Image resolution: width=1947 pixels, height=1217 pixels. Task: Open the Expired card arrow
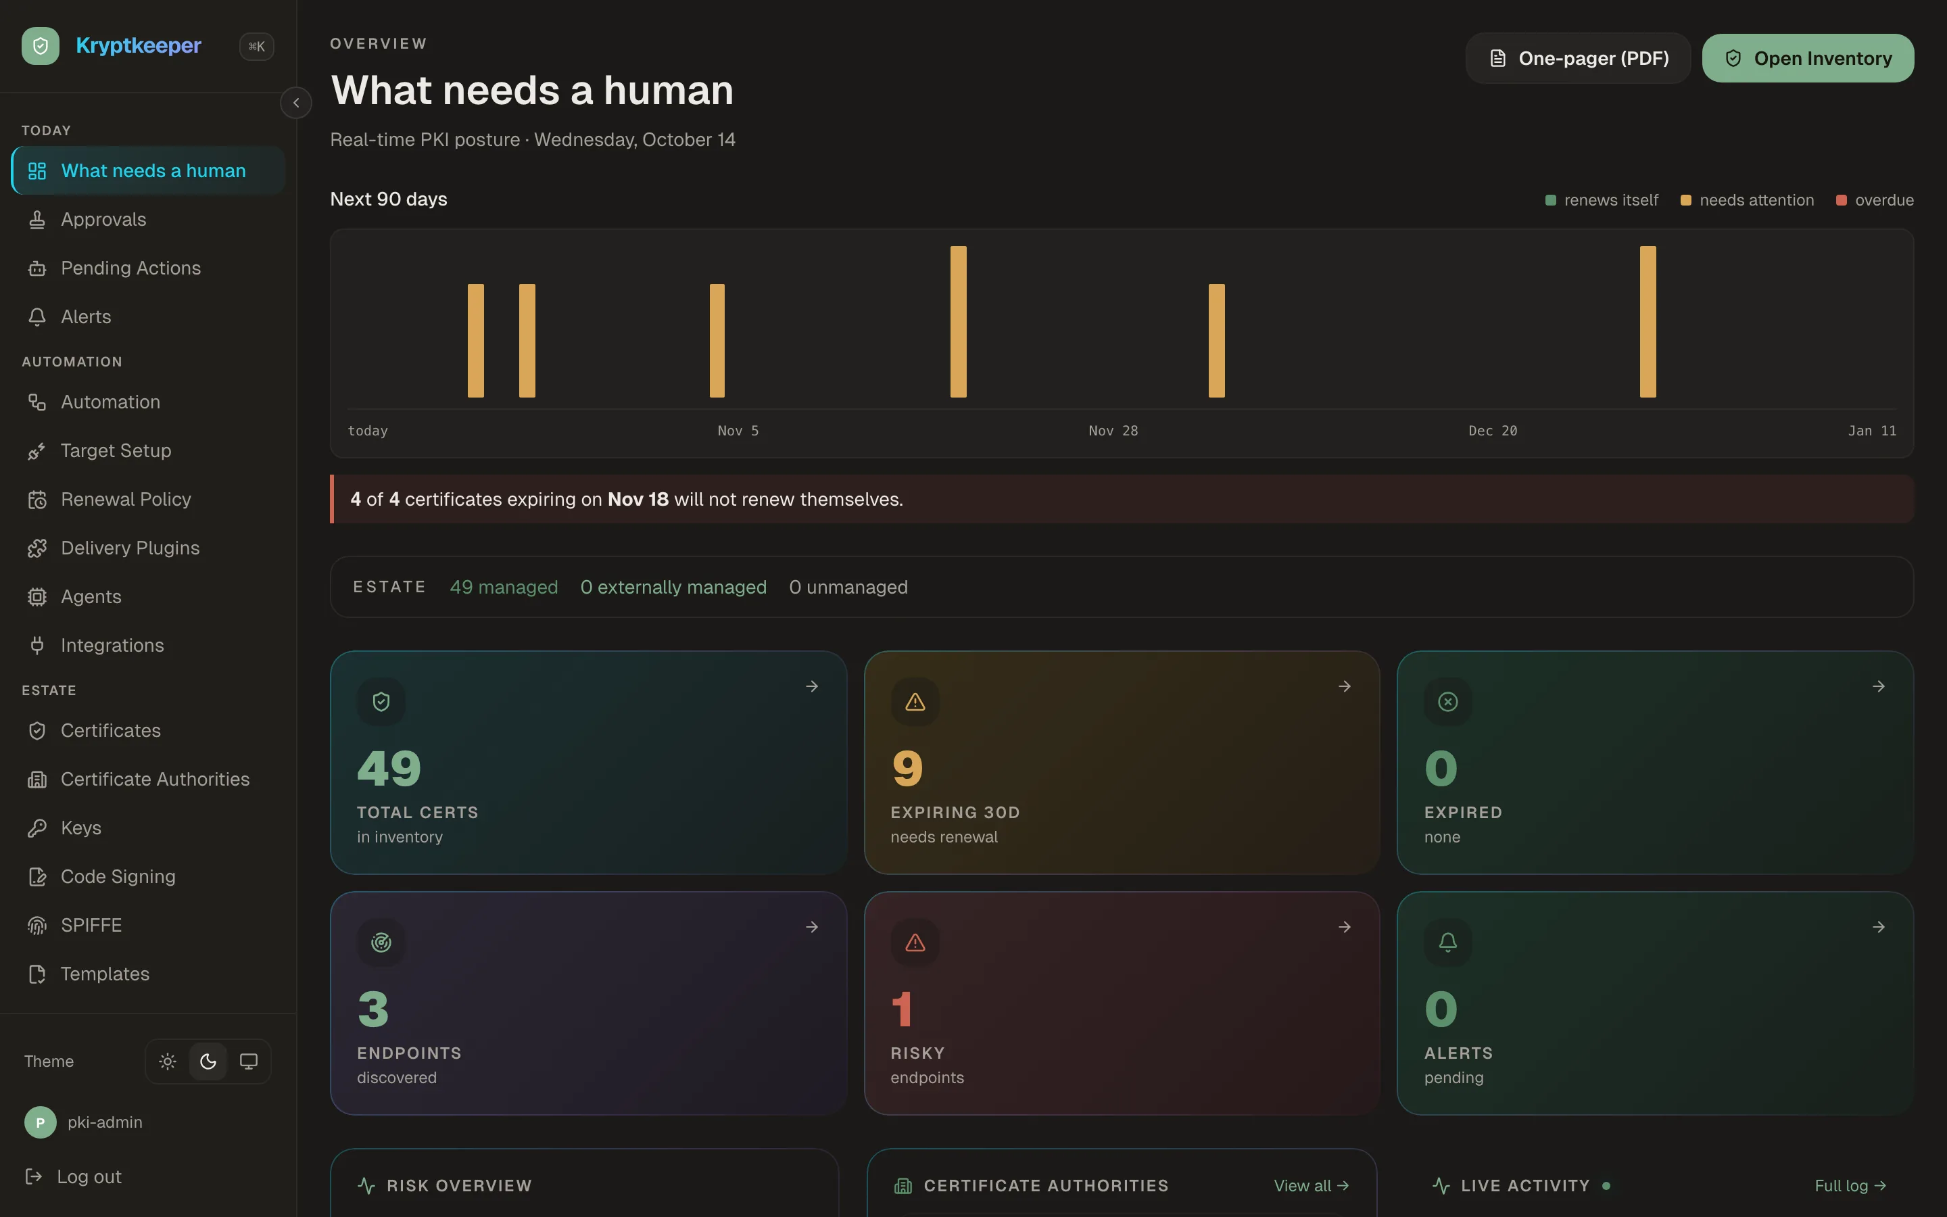click(x=1878, y=686)
